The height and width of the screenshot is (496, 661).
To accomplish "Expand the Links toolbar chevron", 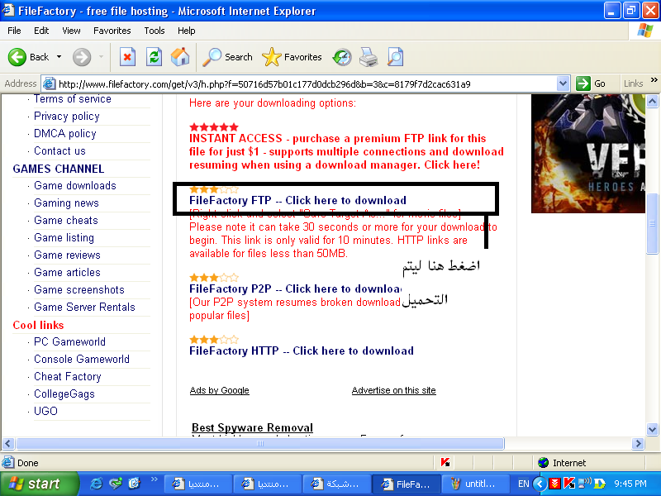I will pos(654,79).
